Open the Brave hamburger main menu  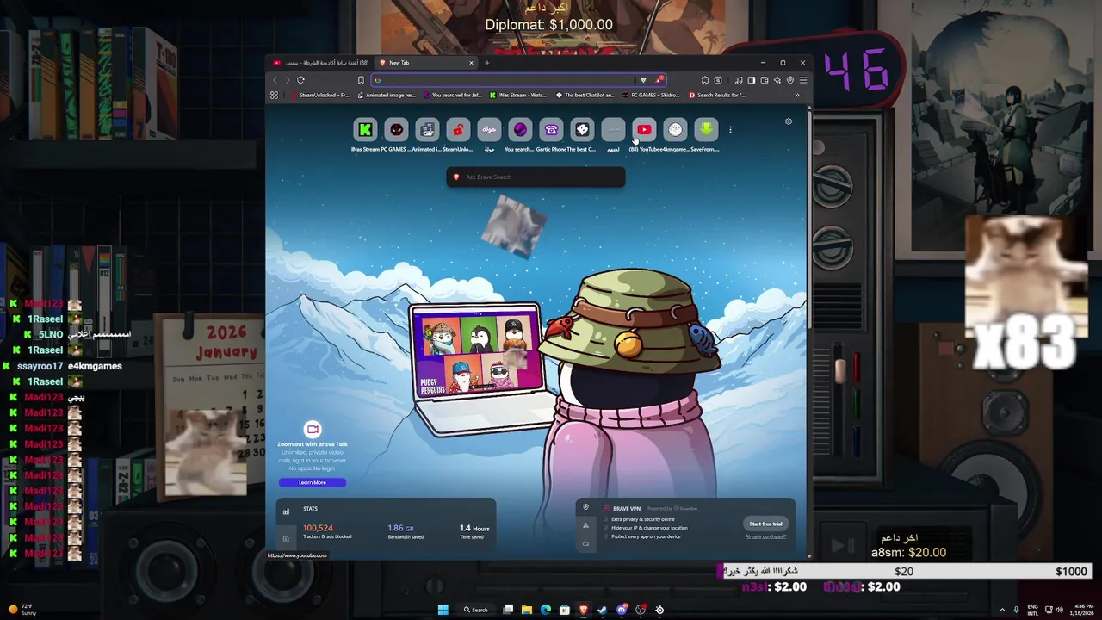803,80
